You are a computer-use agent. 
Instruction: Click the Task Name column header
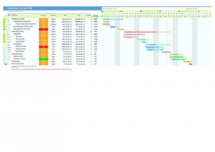15,15
